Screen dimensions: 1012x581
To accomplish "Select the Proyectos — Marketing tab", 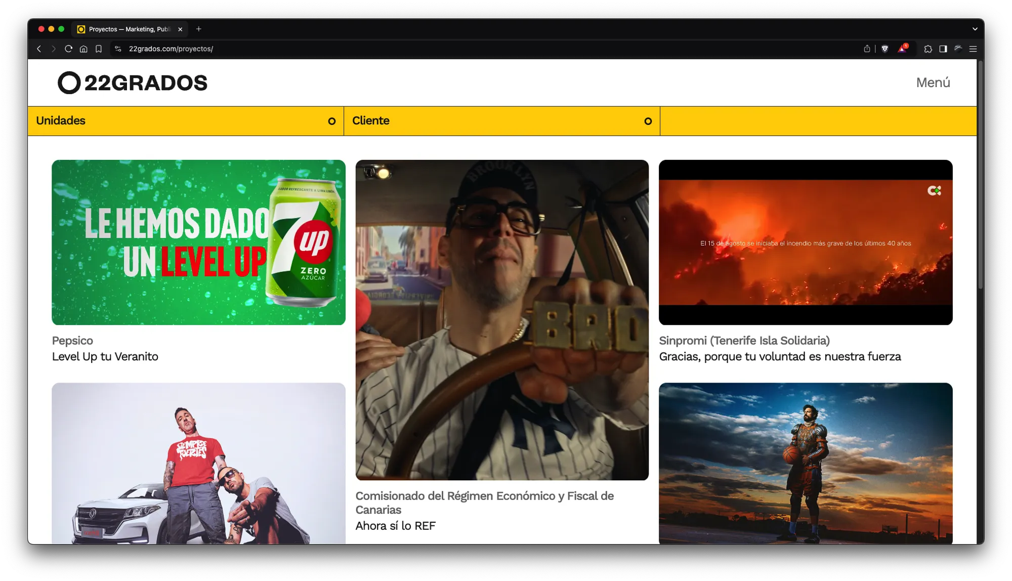I will click(130, 29).
